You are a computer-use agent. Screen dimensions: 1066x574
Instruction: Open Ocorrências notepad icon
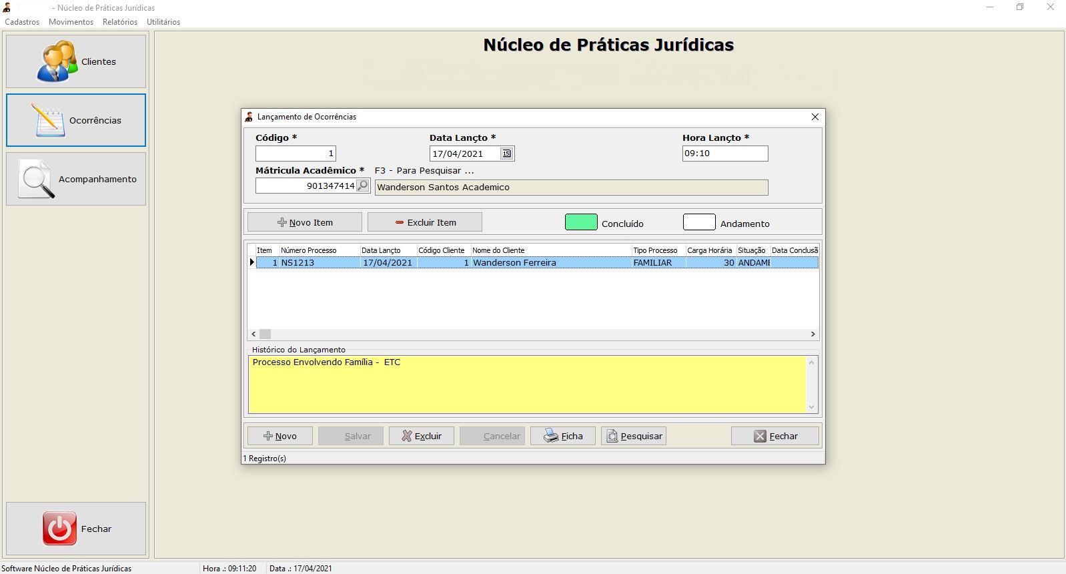(x=48, y=120)
